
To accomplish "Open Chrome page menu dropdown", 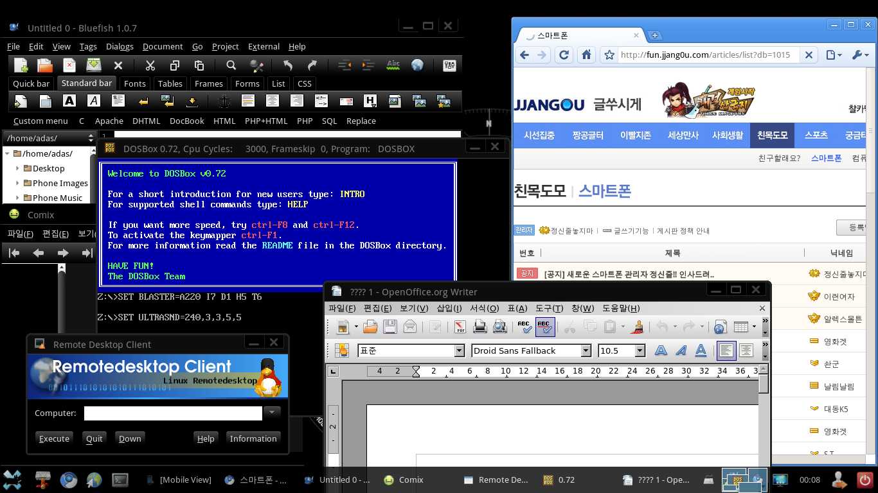I will coord(834,55).
